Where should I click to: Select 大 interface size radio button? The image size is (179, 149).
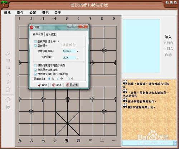49,79
